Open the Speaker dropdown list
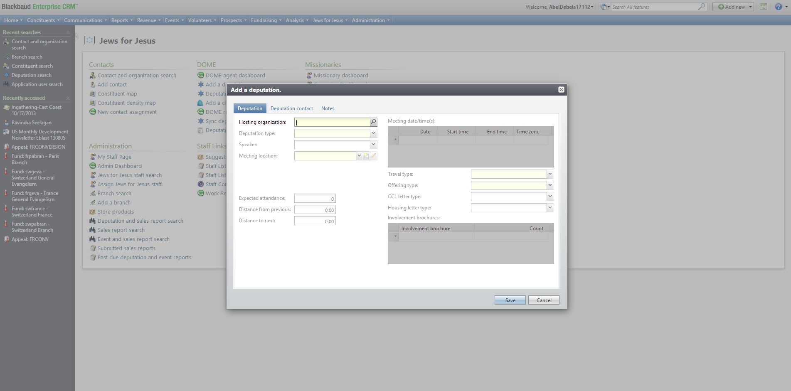791x391 pixels. coord(373,145)
